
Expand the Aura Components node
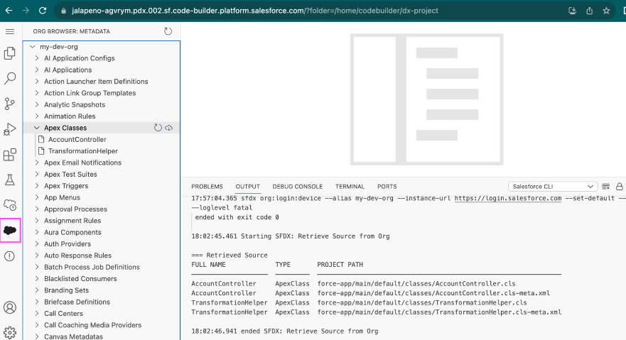37,232
